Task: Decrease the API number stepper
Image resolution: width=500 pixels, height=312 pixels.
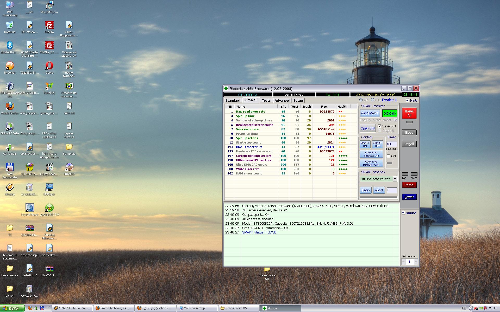Action: click(403, 262)
